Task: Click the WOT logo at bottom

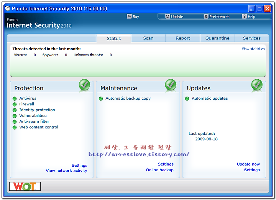Action: coord(25,187)
